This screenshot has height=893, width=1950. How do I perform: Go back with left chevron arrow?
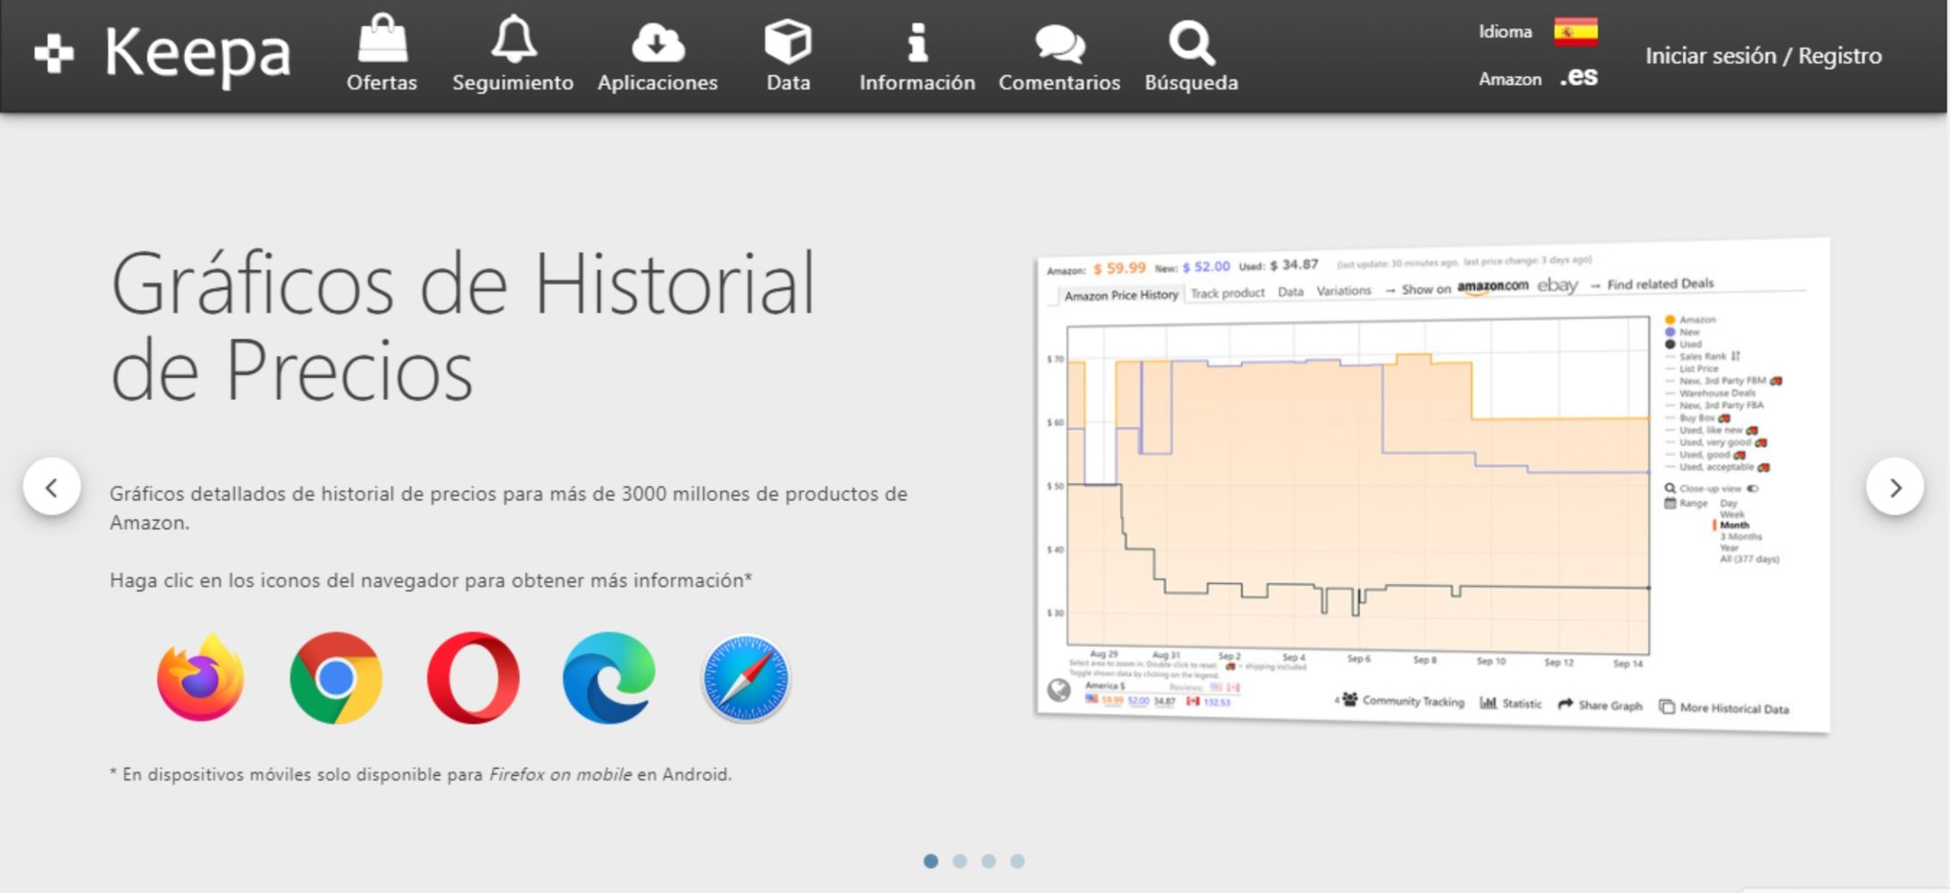point(52,487)
